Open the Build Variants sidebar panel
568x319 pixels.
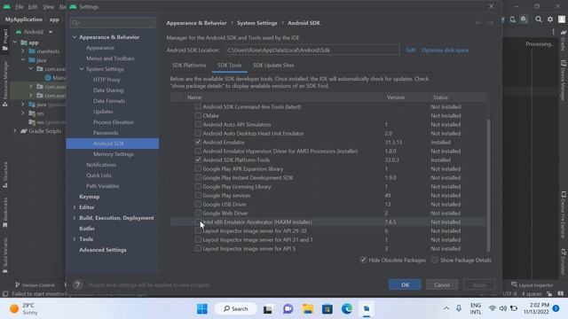(x=5, y=255)
